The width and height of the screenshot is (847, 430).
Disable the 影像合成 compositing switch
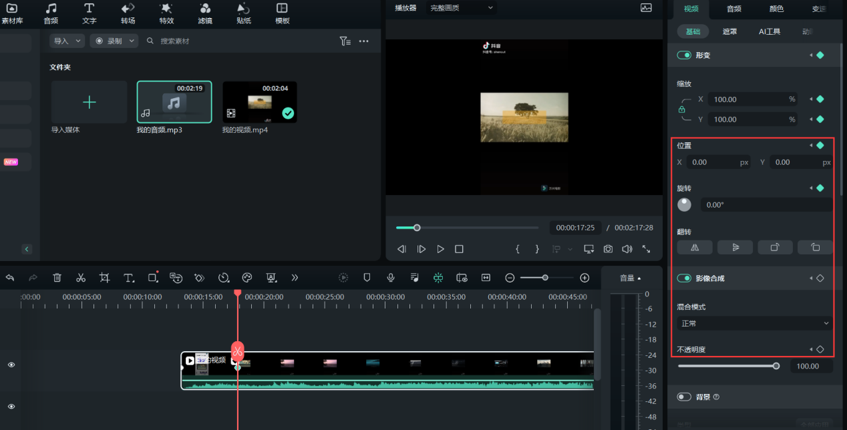684,278
